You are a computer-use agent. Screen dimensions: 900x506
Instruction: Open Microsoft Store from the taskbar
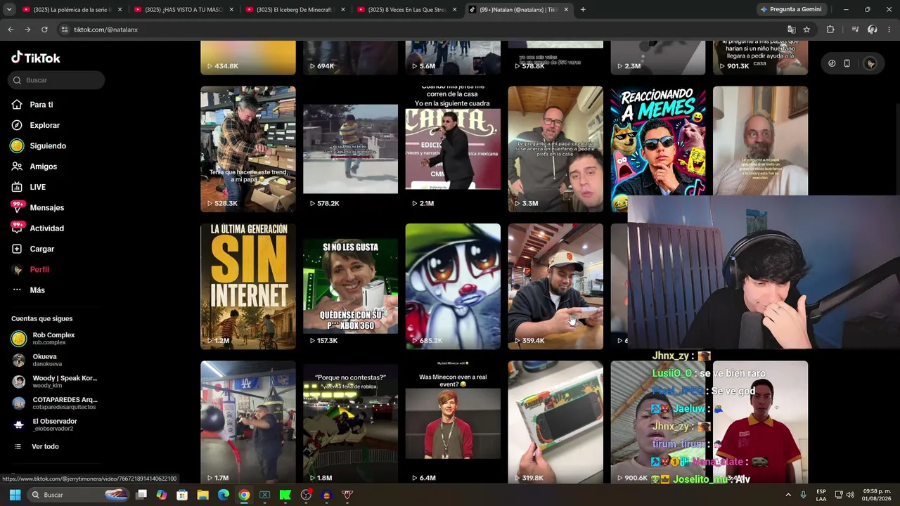click(x=182, y=495)
